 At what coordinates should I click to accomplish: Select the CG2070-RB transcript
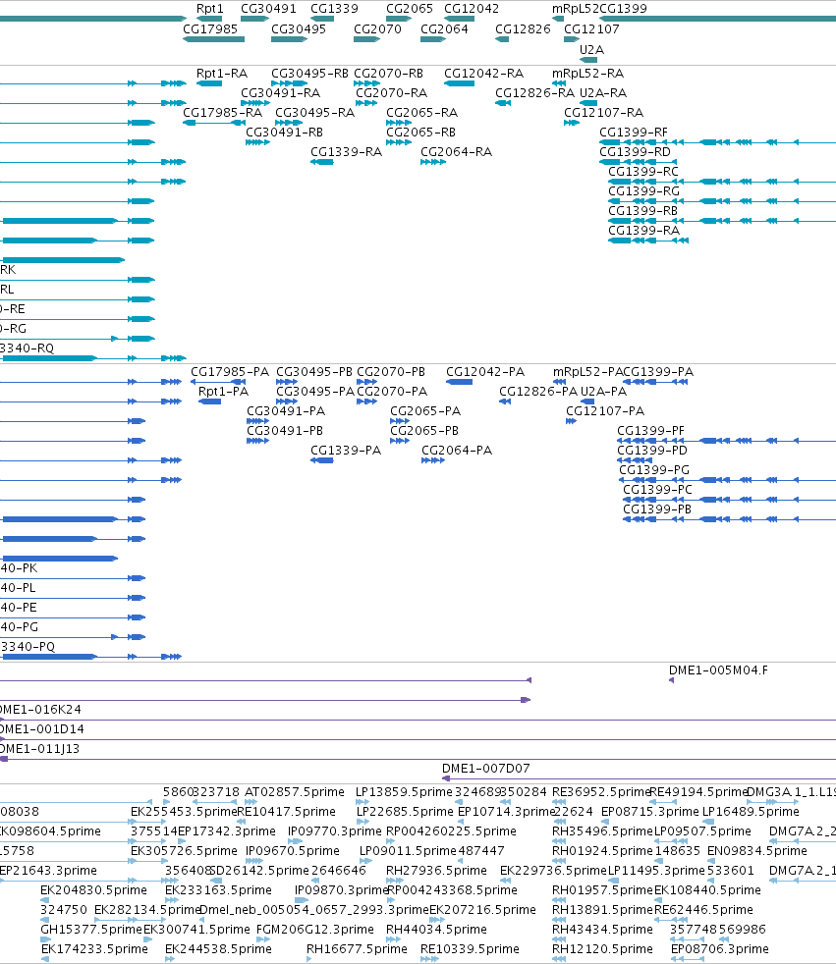[x=367, y=83]
